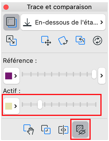Screen dimensions: 109x141
Task: Open the "En-dessous de l'éta..." reference dropdown
Action: [x=63, y=22]
